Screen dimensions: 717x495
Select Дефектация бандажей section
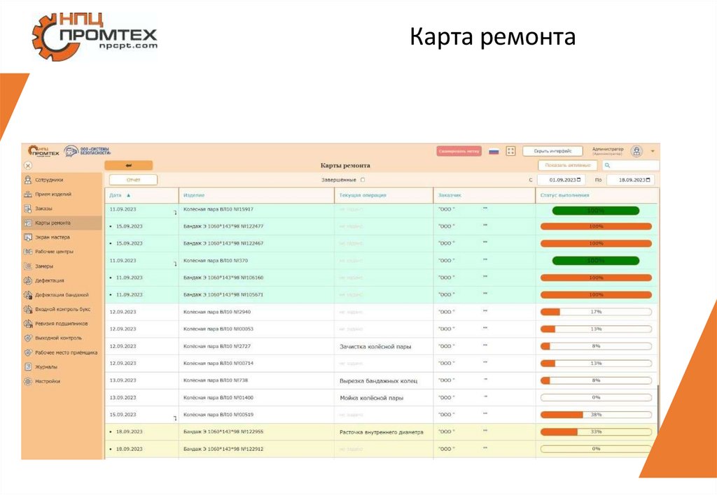[56, 295]
